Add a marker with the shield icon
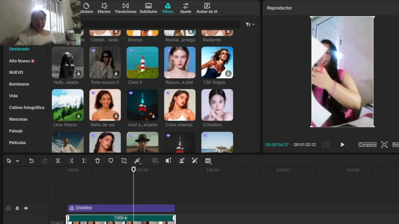Screen dimensions: 399x224 111,161
